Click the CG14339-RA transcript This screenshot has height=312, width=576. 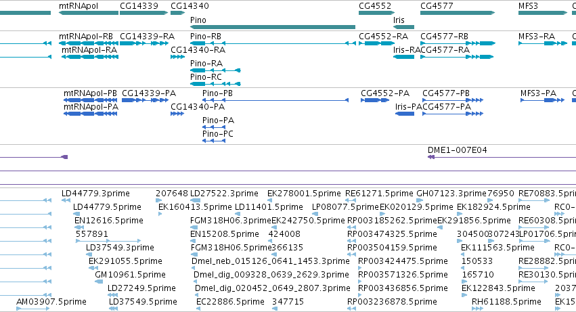click(x=143, y=43)
